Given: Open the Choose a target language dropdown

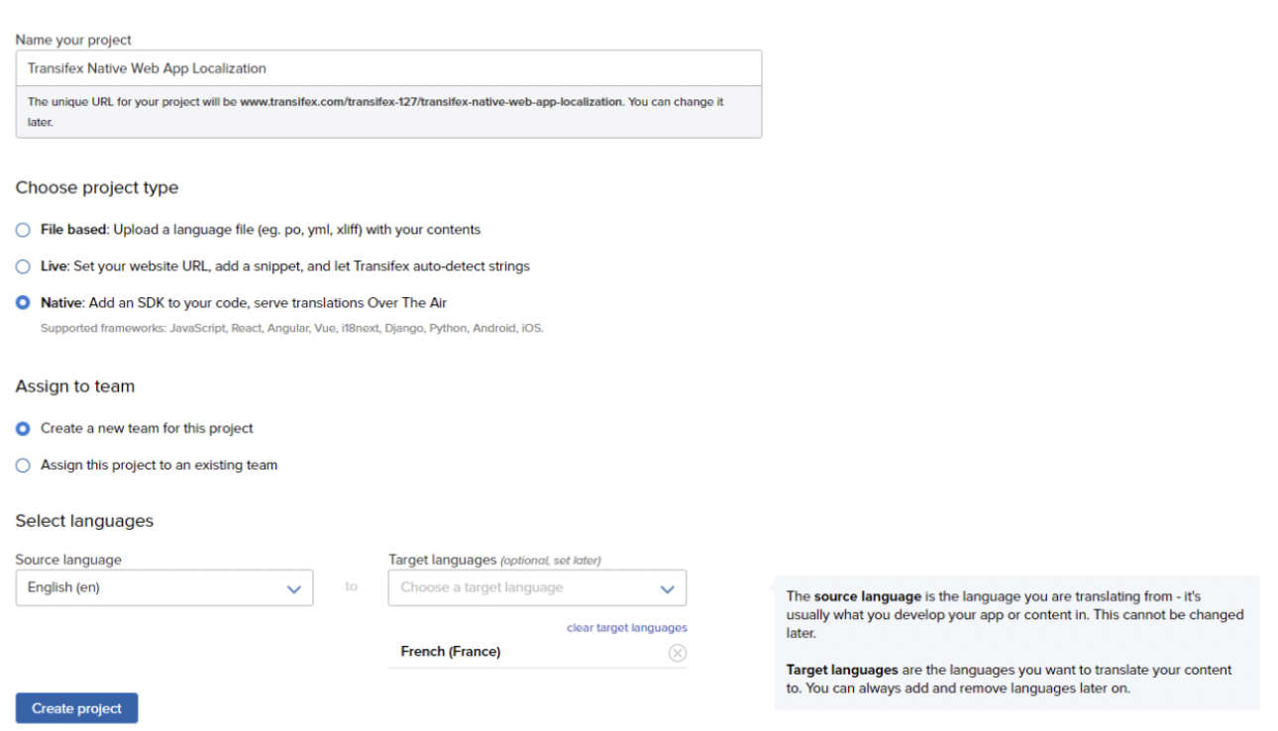Looking at the screenshot, I should tap(537, 587).
